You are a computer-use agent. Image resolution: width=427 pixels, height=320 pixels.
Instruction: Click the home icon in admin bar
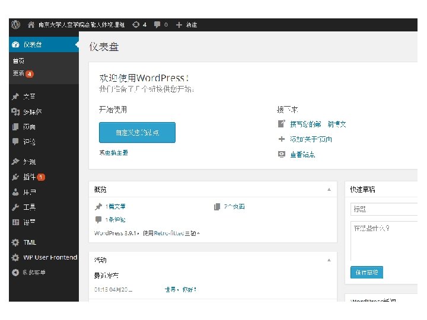click(31, 25)
